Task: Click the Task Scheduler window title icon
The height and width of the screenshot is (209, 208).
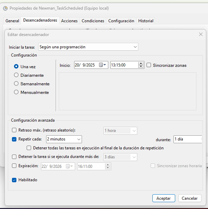Action: tap(5, 8)
